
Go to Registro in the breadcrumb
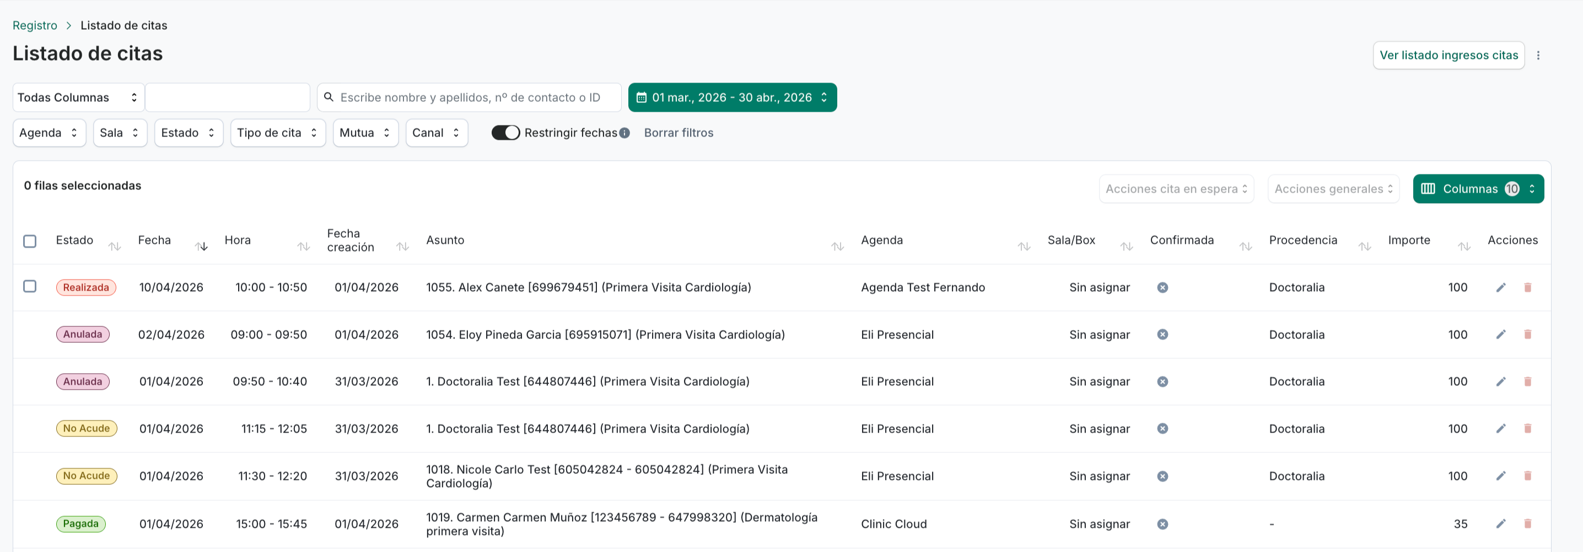point(34,26)
